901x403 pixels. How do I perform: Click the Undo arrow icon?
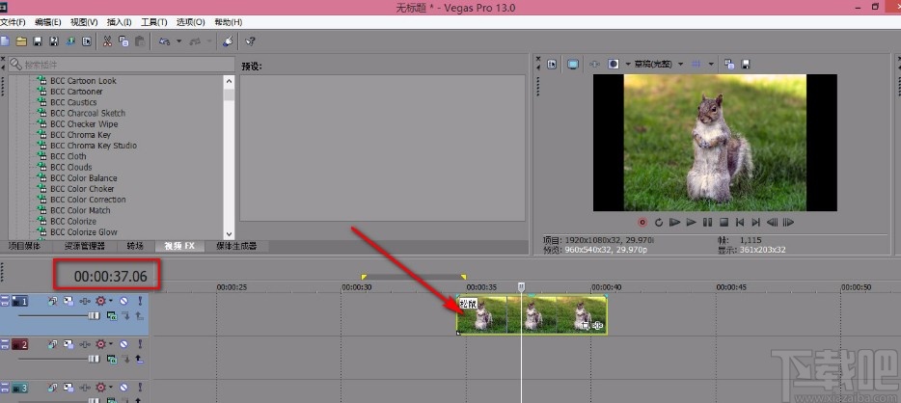[x=165, y=41]
